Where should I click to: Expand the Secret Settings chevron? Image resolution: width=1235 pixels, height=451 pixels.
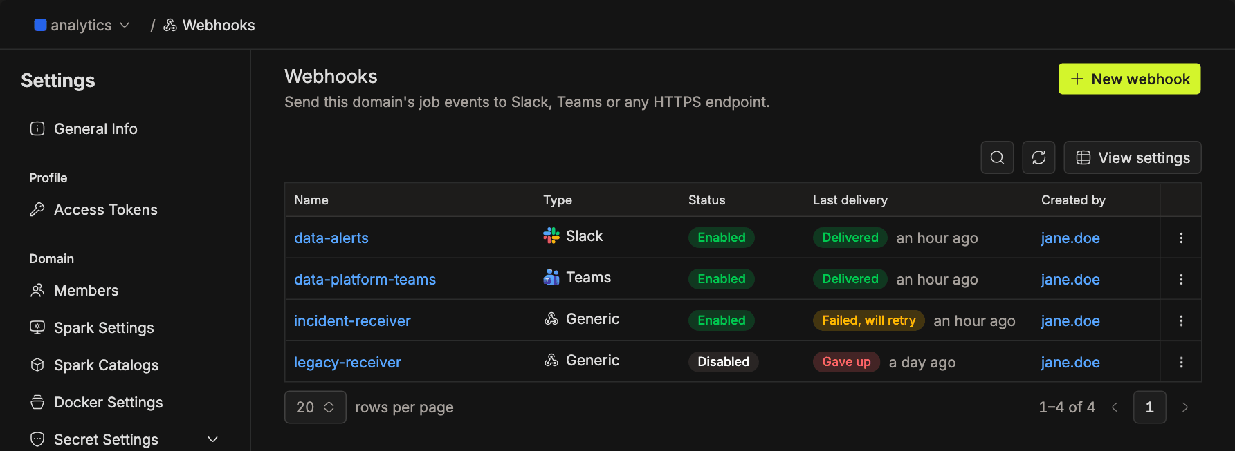213,439
